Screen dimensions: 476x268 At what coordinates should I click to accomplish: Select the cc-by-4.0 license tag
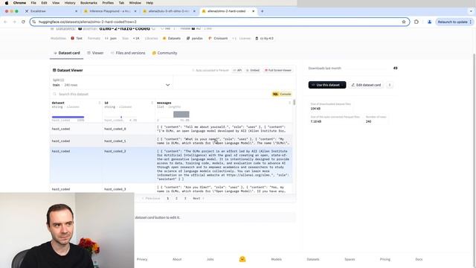(x=264, y=38)
